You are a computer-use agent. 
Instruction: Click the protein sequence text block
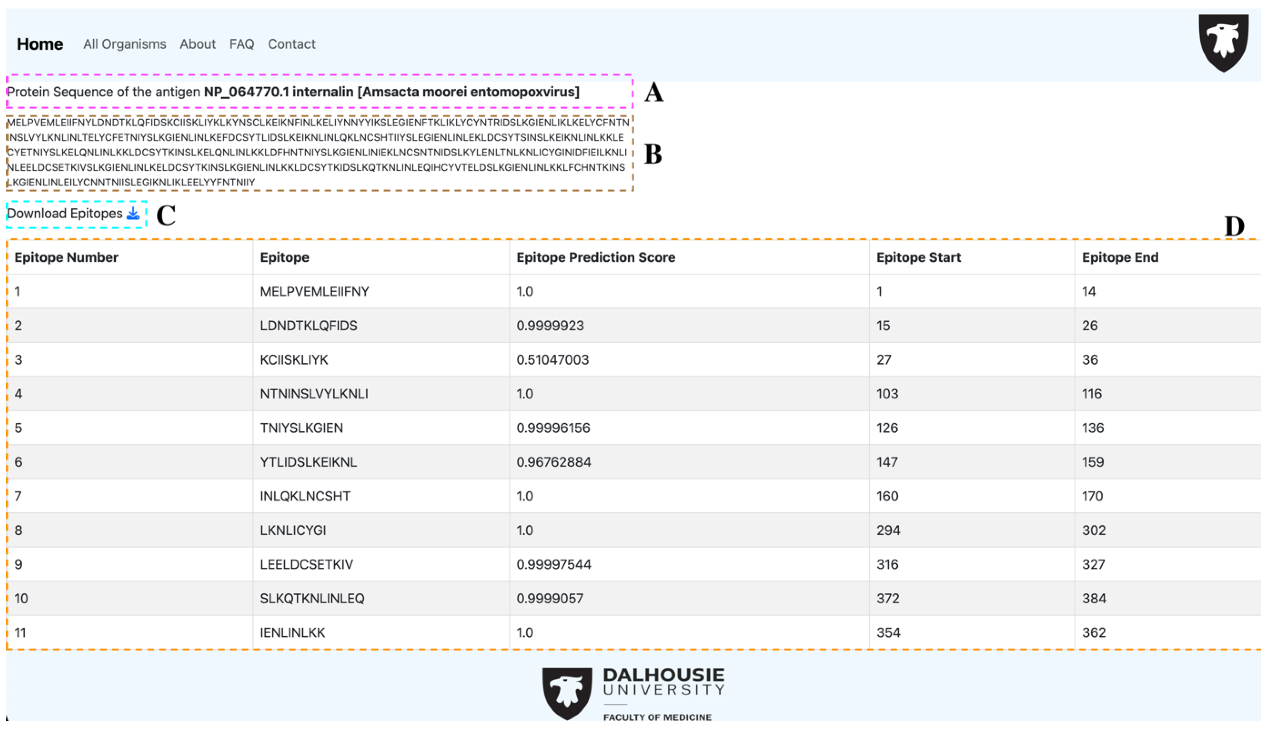pyautogui.click(x=317, y=152)
